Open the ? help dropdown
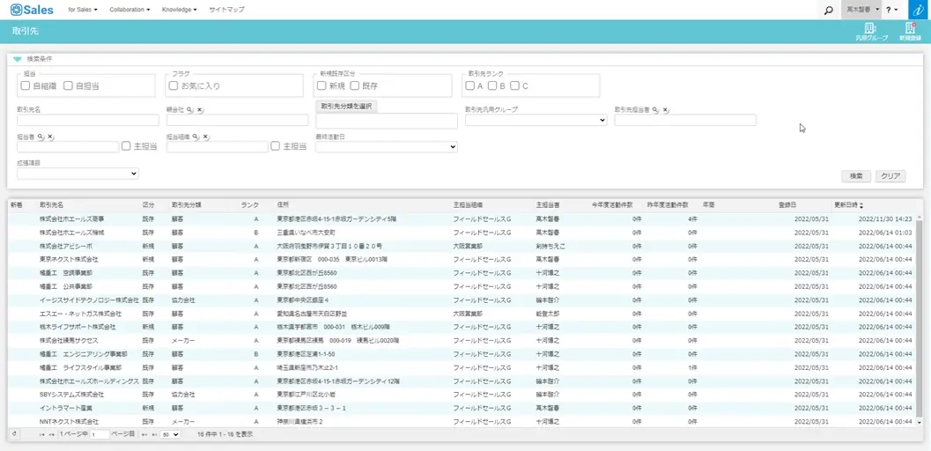This screenshot has height=451, width=931. (892, 10)
